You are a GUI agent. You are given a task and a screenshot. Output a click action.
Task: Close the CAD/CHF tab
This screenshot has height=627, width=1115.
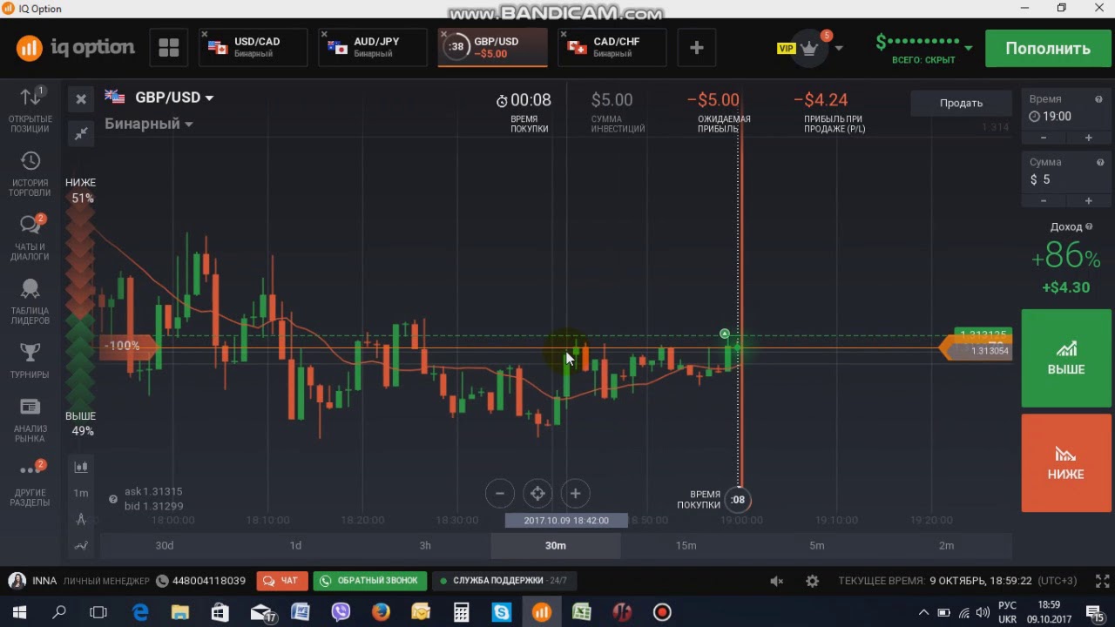point(564,35)
